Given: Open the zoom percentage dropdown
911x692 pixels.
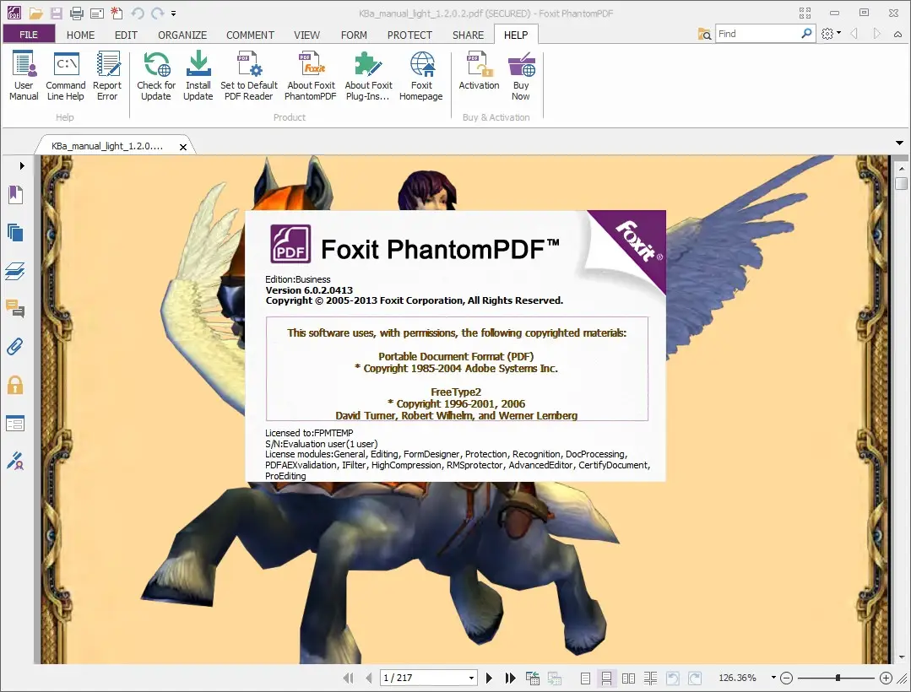Looking at the screenshot, I should tap(773, 678).
